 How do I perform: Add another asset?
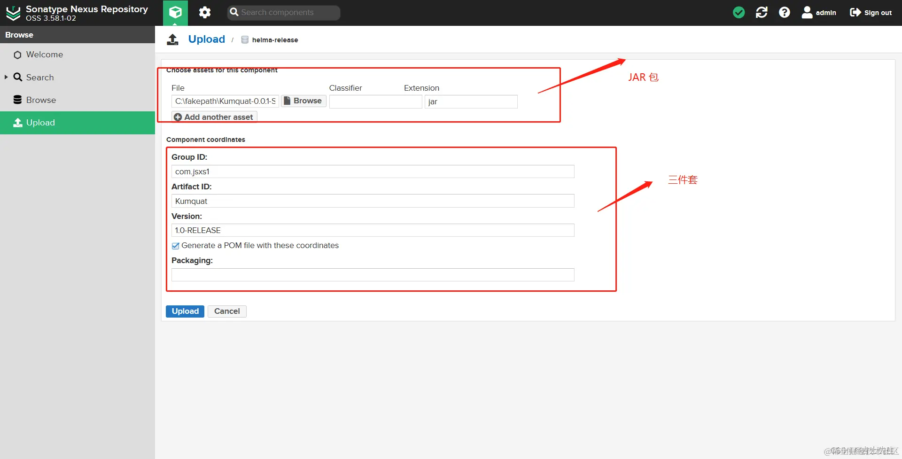pos(214,117)
